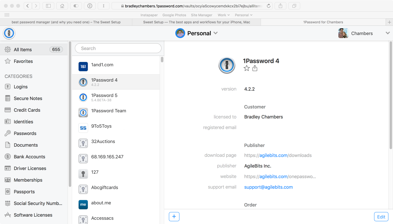The width and height of the screenshot is (393, 224).
Task: Select the Abcgiftcards item
Action: point(116,189)
